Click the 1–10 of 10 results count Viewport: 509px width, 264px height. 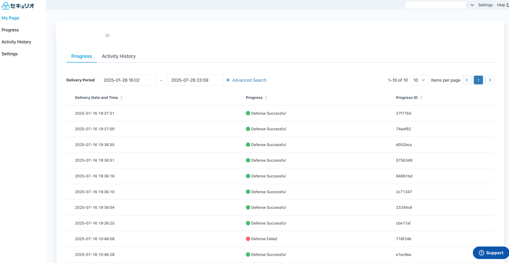(398, 80)
